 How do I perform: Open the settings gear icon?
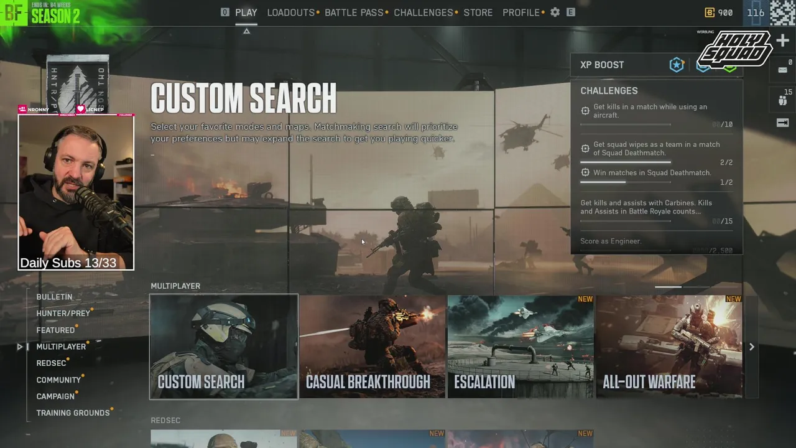point(555,12)
